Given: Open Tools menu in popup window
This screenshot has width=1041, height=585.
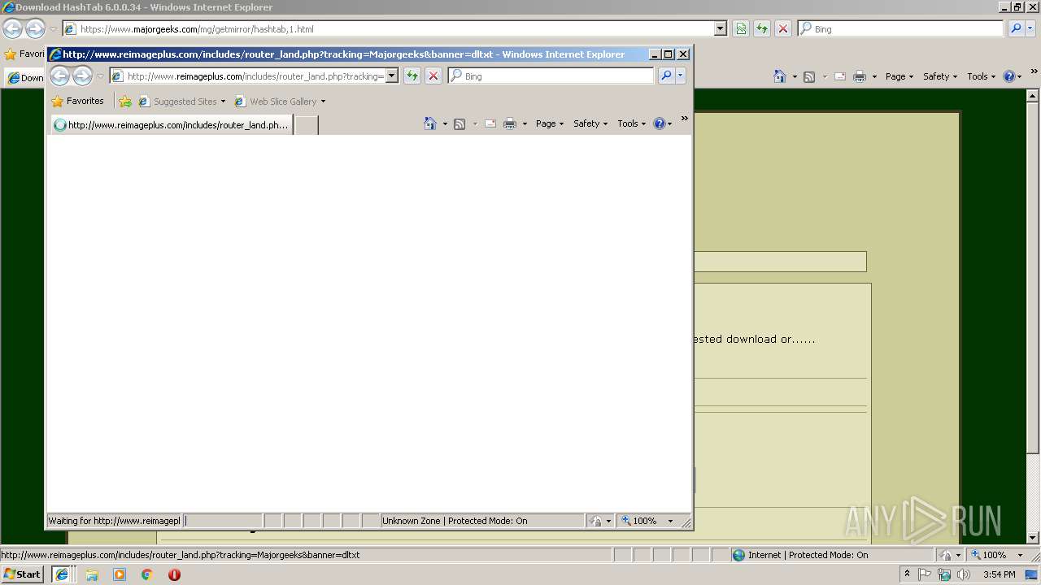Looking at the screenshot, I should (x=631, y=123).
